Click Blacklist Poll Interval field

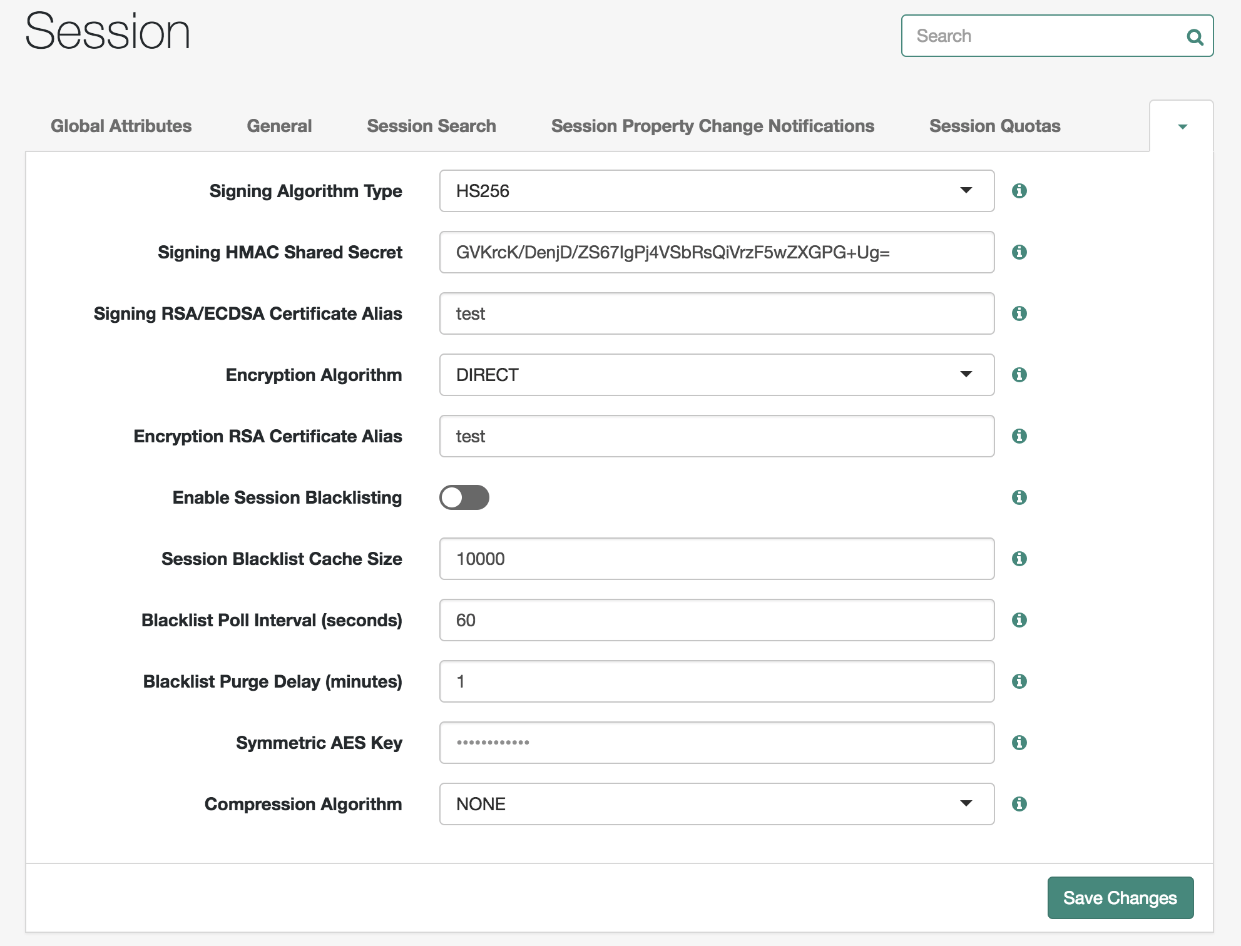point(717,620)
